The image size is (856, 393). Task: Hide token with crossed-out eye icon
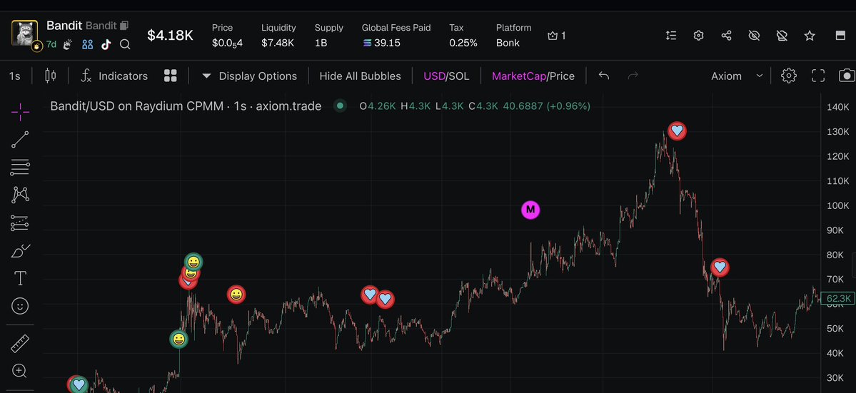[755, 36]
